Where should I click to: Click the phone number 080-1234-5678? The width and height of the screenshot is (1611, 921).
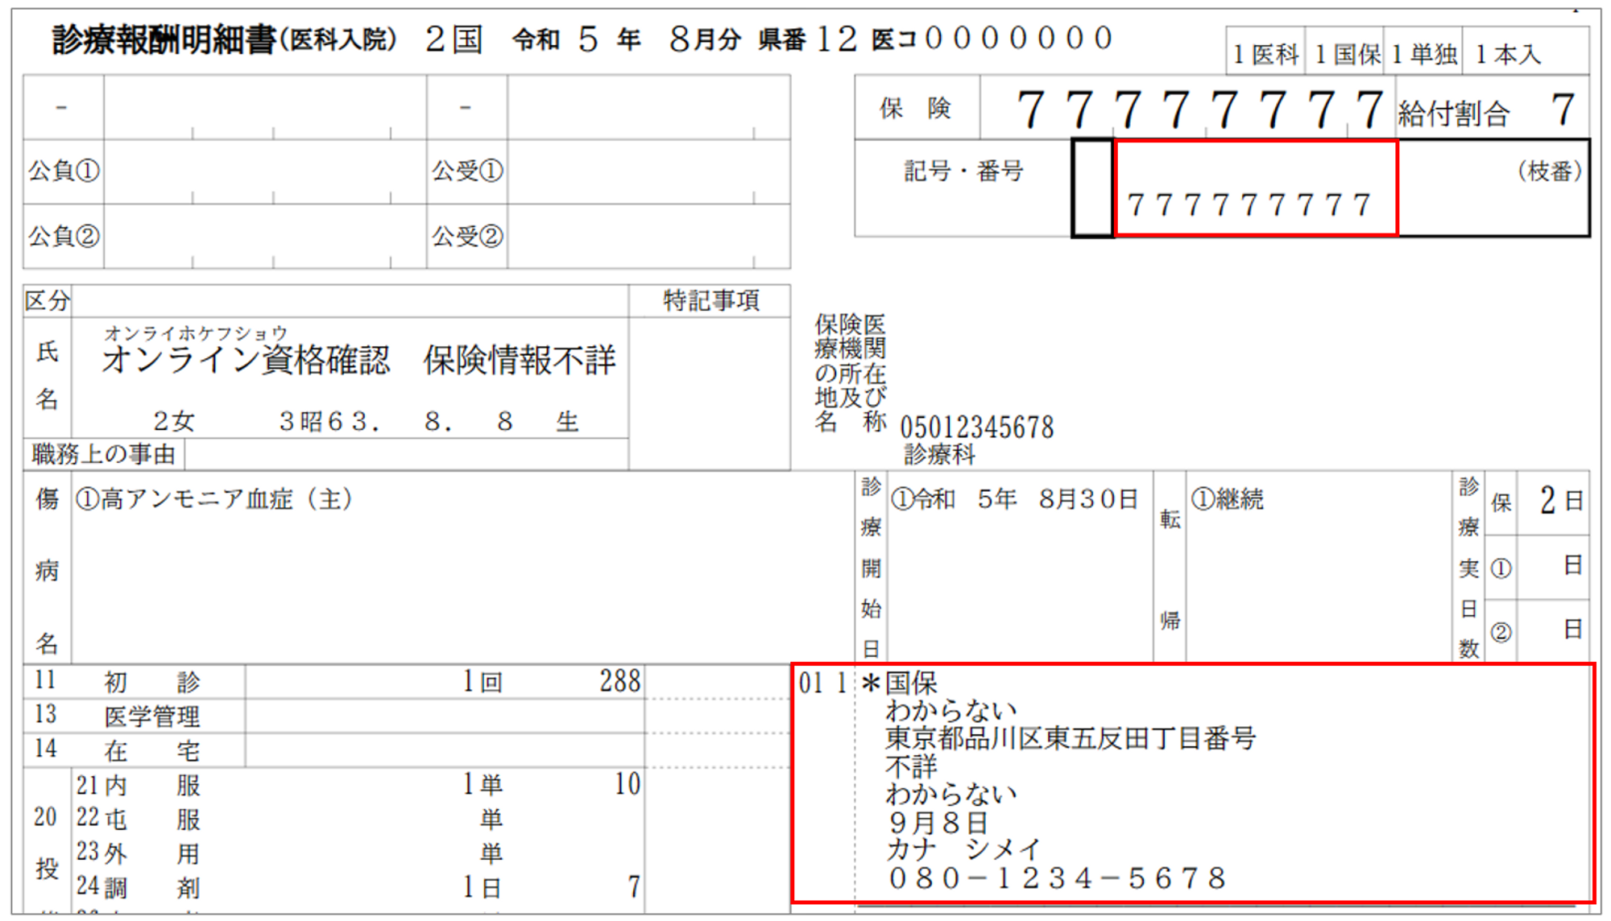[1057, 878]
